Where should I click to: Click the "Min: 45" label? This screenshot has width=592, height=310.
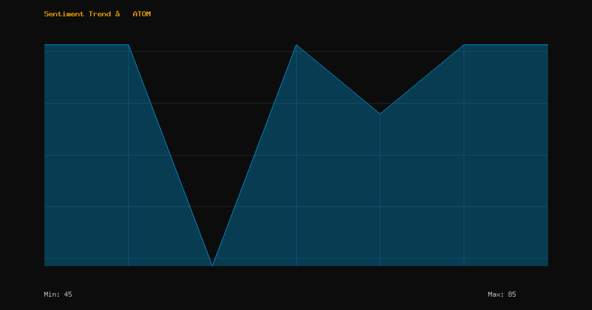click(58, 294)
